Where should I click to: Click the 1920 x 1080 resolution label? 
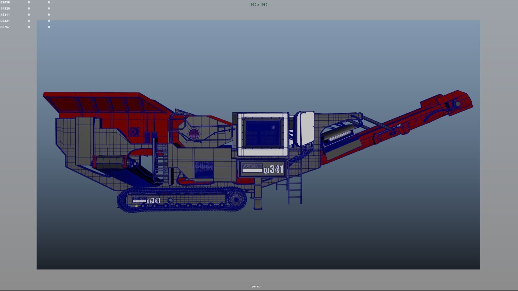[258, 4]
